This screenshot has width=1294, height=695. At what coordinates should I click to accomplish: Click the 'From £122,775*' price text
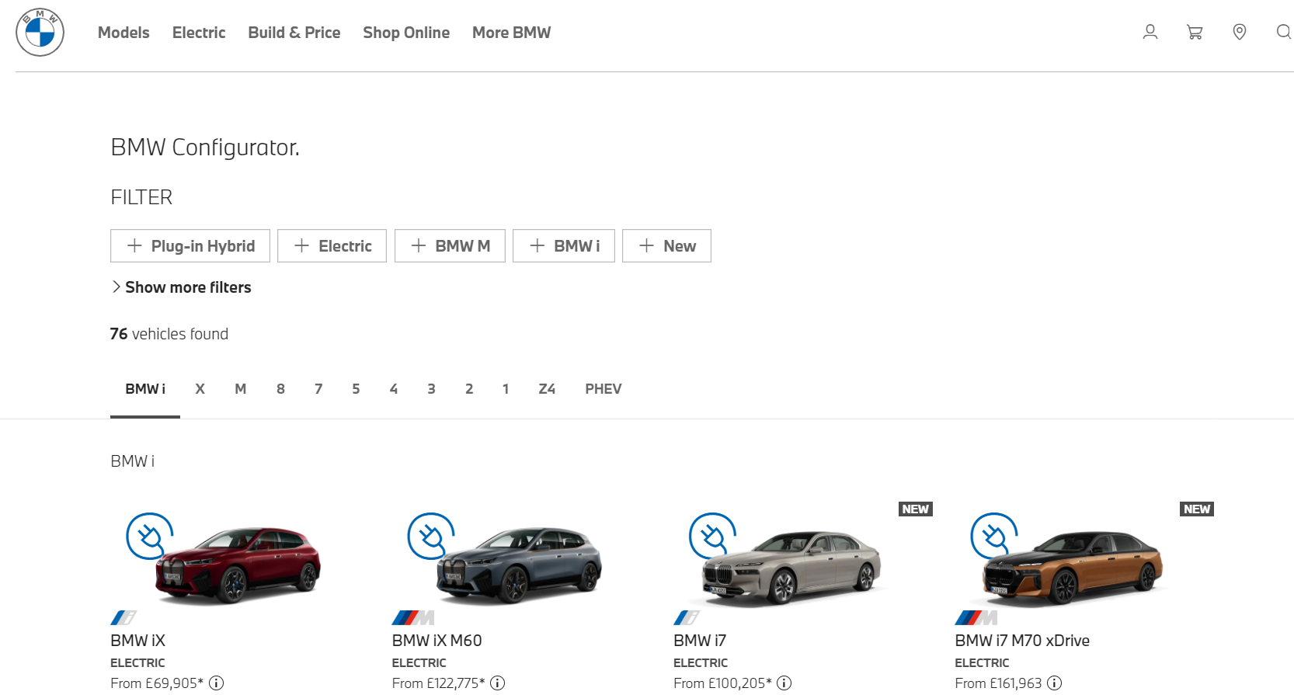438,683
